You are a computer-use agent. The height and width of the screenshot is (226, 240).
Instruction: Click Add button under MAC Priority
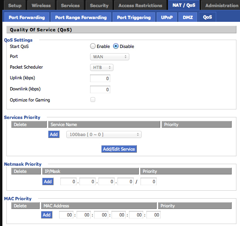tap(47, 215)
